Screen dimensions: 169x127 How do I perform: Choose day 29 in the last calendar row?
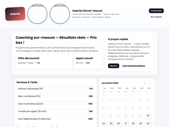pyautogui.click(x=142, y=124)
